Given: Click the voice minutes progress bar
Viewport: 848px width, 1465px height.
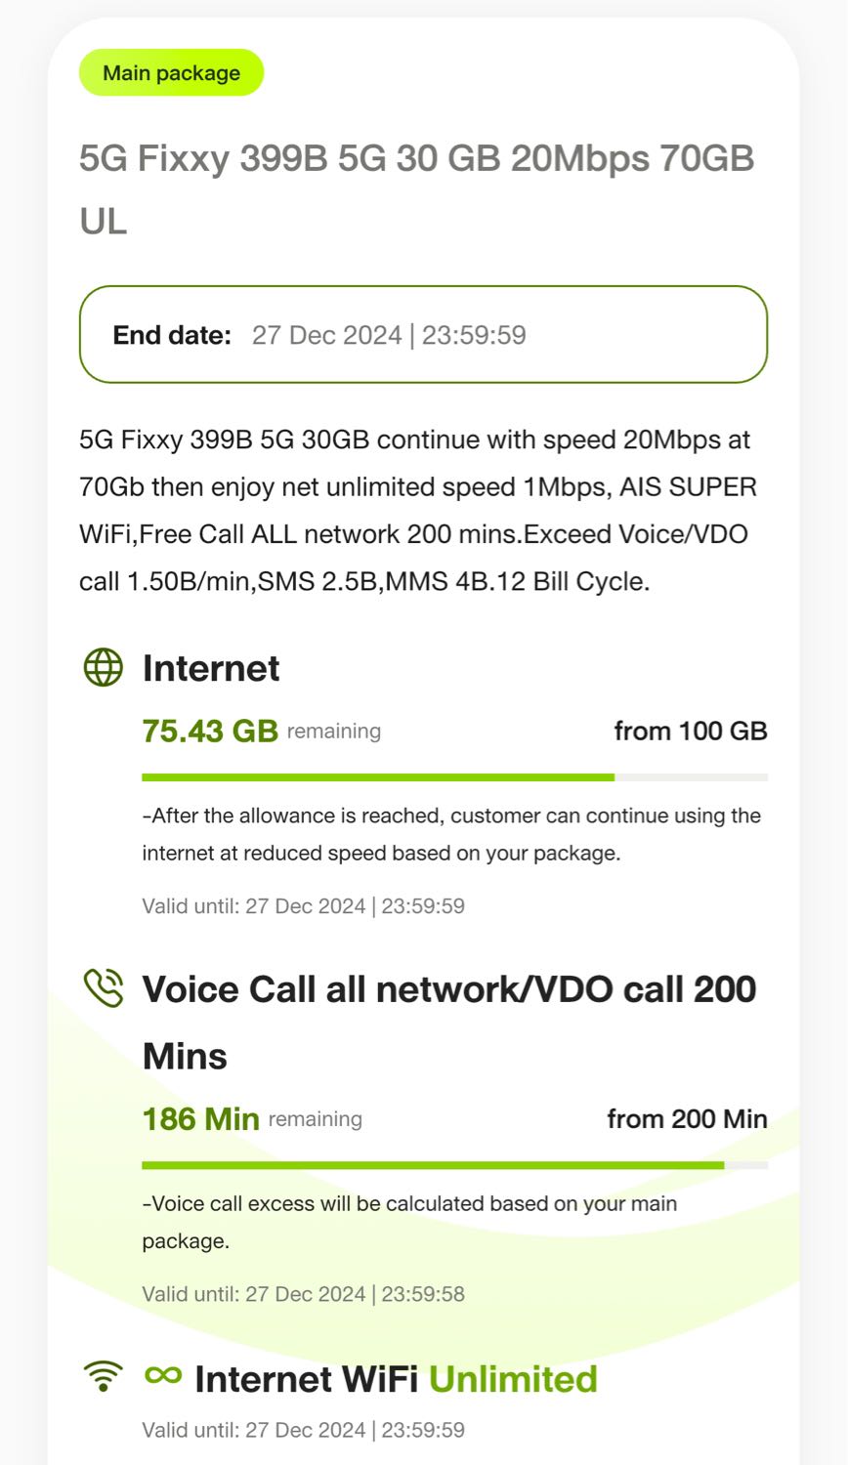Looking at the screenshot, I should [x=454, y=1165].
